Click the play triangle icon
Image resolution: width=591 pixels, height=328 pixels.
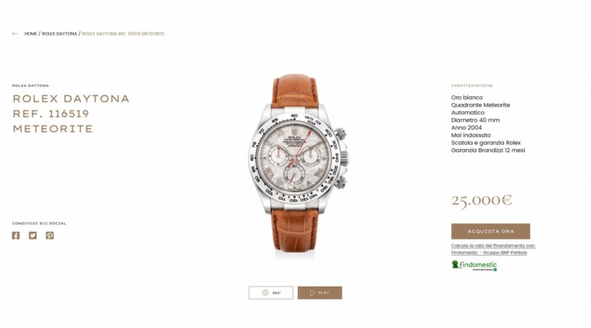point(312,293)
